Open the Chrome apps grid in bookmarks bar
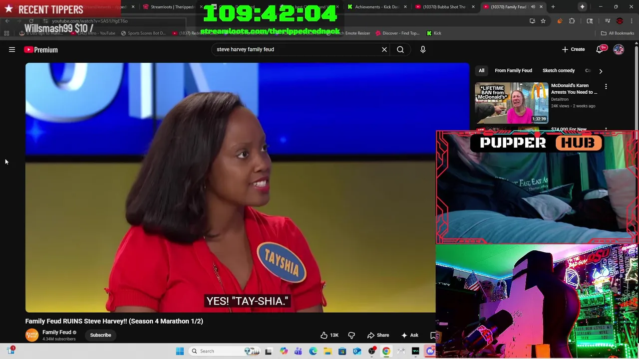Screen dimensions: 639x359 click(6, 33)
